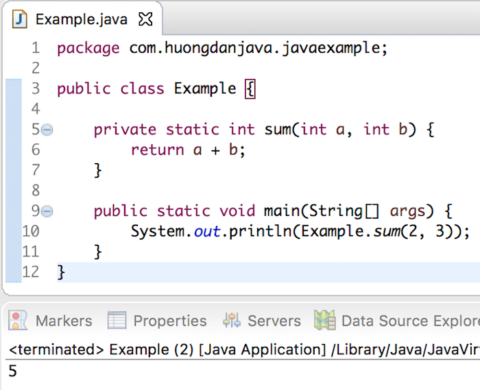
Task: Select the Example.java editor tab
Action: click(82, 19)
